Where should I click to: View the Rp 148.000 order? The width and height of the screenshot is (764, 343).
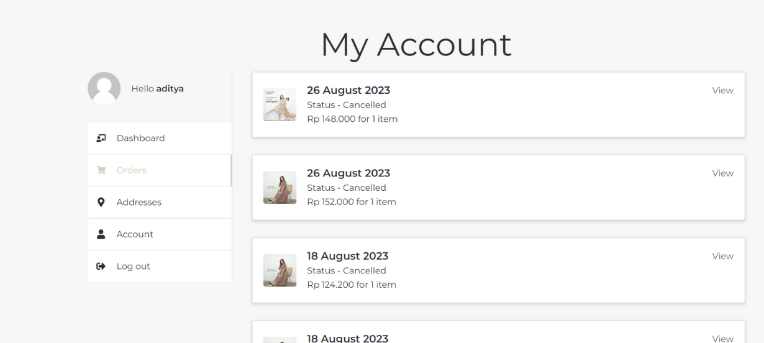pyautogui.click(x=722, y=91)
